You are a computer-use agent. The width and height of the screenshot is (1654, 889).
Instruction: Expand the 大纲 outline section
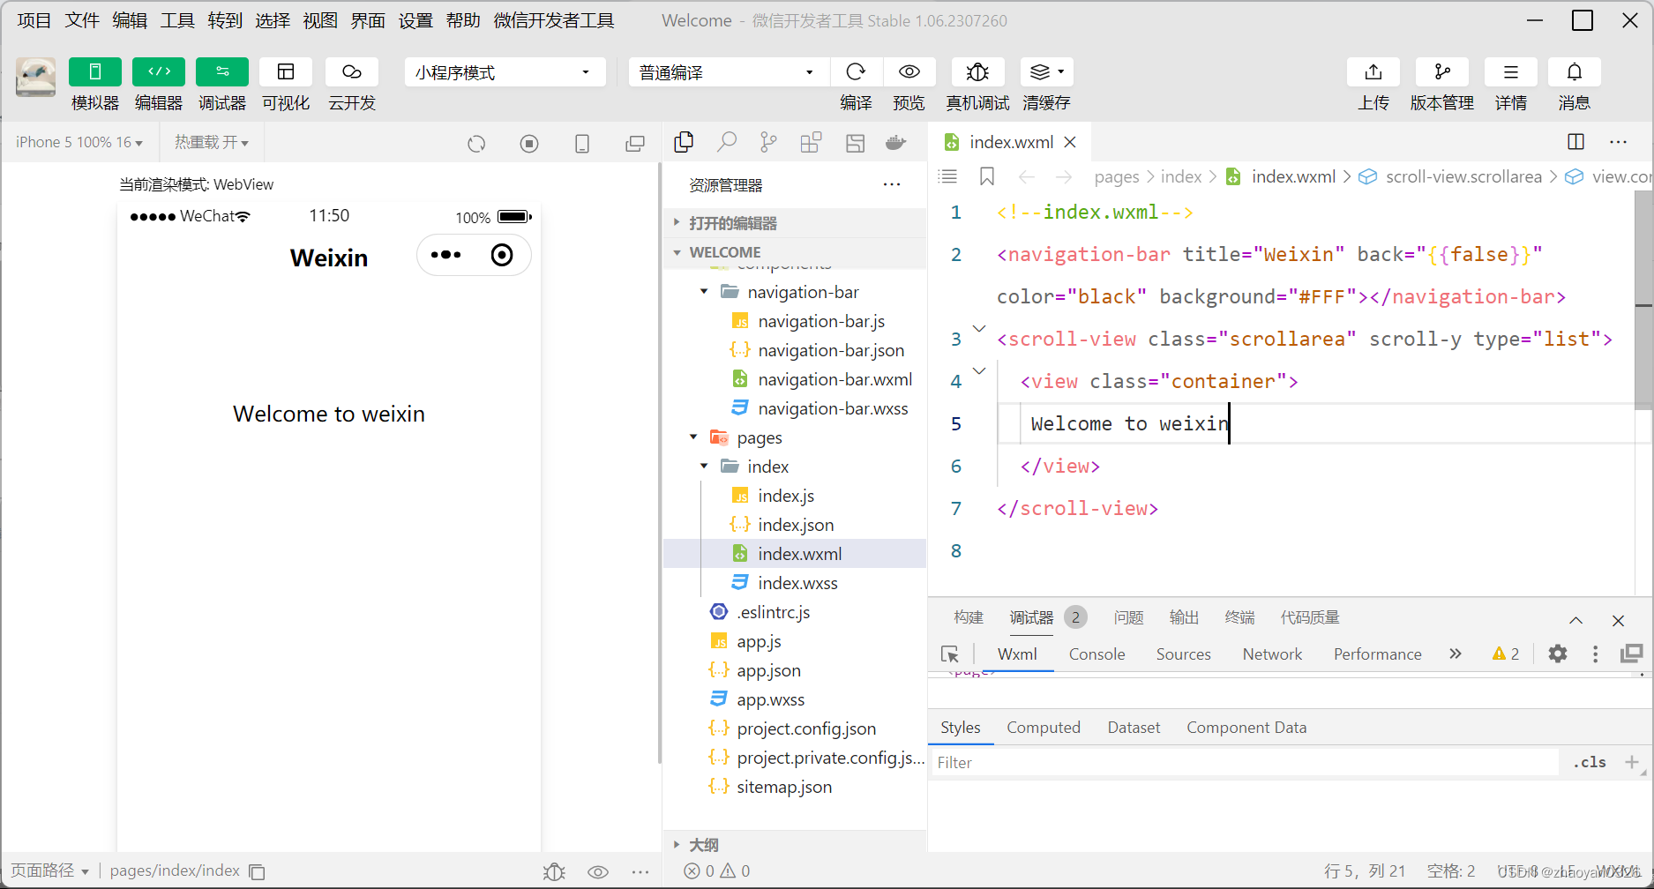click(x=794, y=844)
